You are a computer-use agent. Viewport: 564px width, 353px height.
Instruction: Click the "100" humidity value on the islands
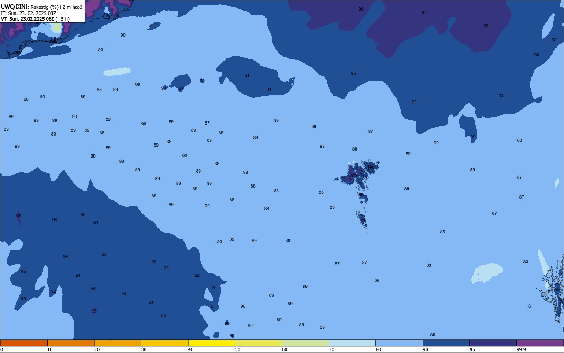353,176
